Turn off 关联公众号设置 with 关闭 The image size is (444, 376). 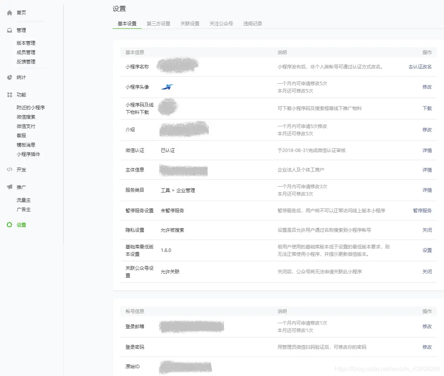[427, 271]
